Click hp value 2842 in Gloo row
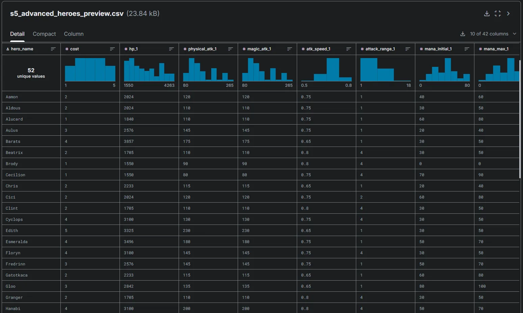The width and height of the screenshot is (523, 313). coord(129,286)
